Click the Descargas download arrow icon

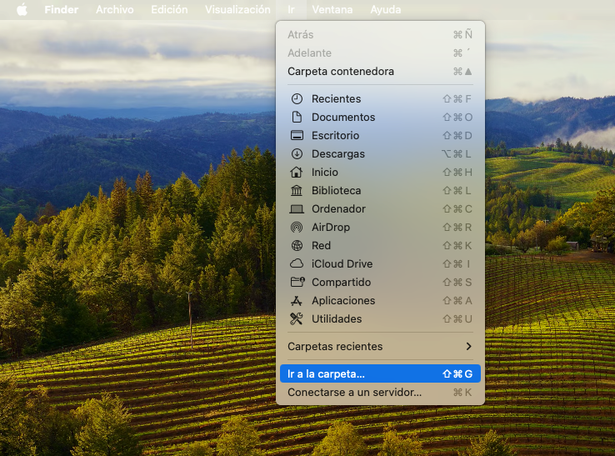pyautogui.click(x=297, y=154)
